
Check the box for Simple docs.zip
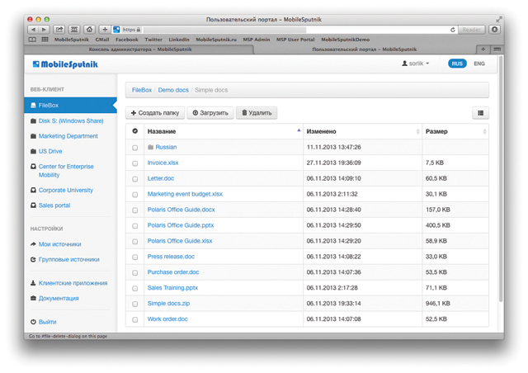(134, 304)
